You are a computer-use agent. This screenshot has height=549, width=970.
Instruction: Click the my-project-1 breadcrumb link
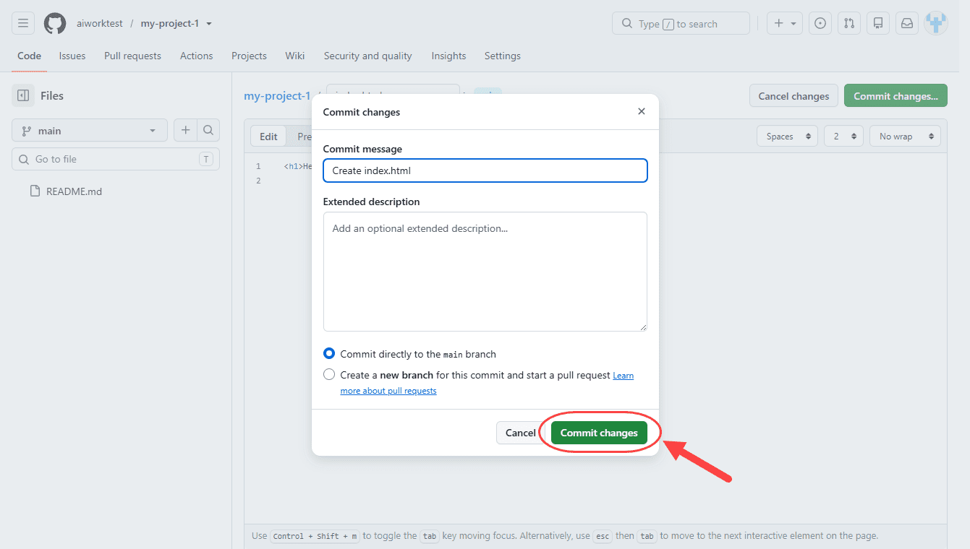pyautogui.click(x=277, y=95)
